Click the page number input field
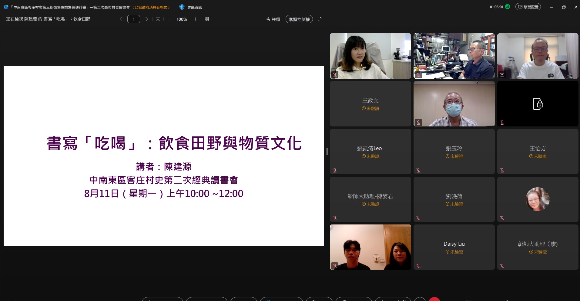Screen dimensions: 580x301 133,19
